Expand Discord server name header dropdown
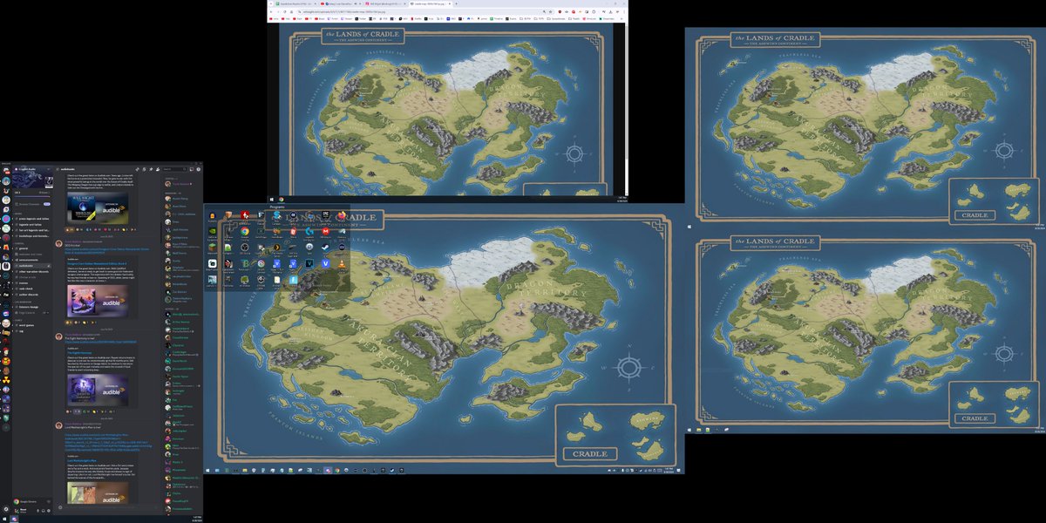 point(32,169)
